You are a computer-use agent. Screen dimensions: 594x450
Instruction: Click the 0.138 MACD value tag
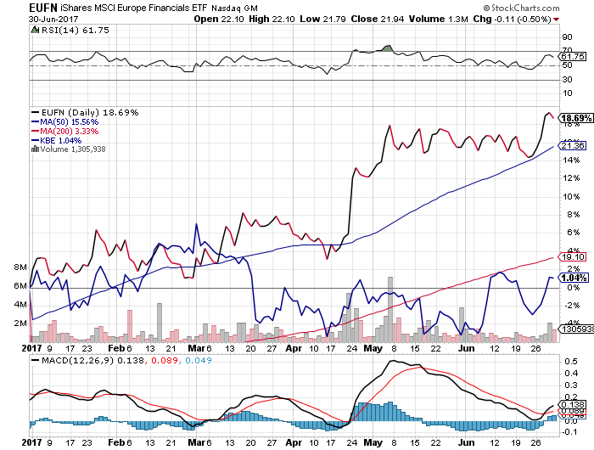573,405
